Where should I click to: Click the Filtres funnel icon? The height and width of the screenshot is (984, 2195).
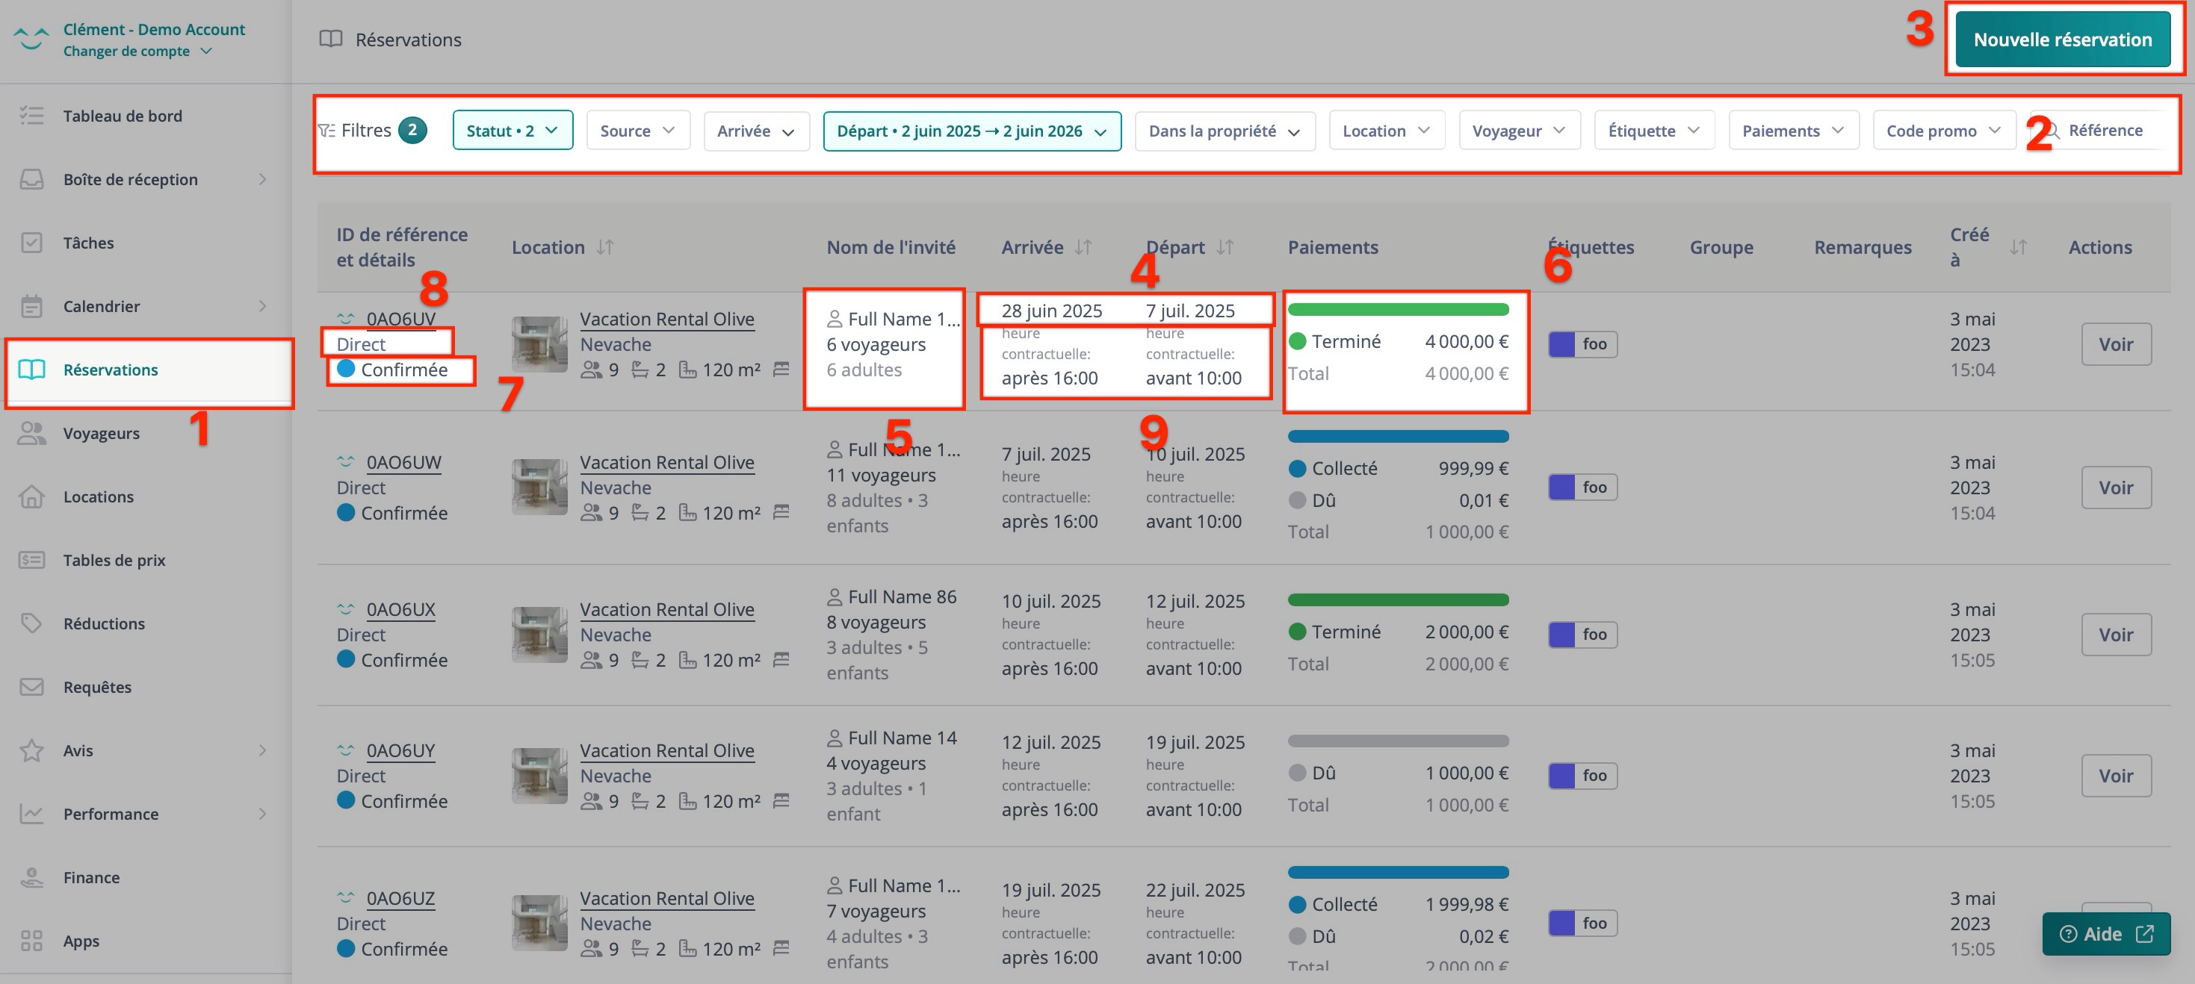[x=326, y=130]
